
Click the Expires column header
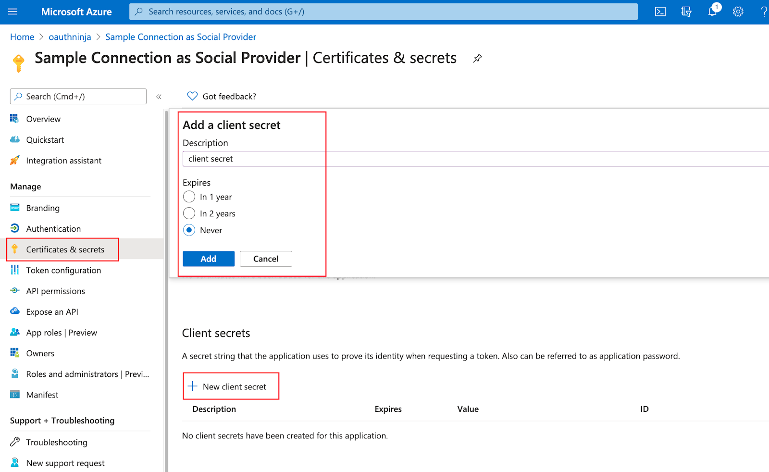388,409
